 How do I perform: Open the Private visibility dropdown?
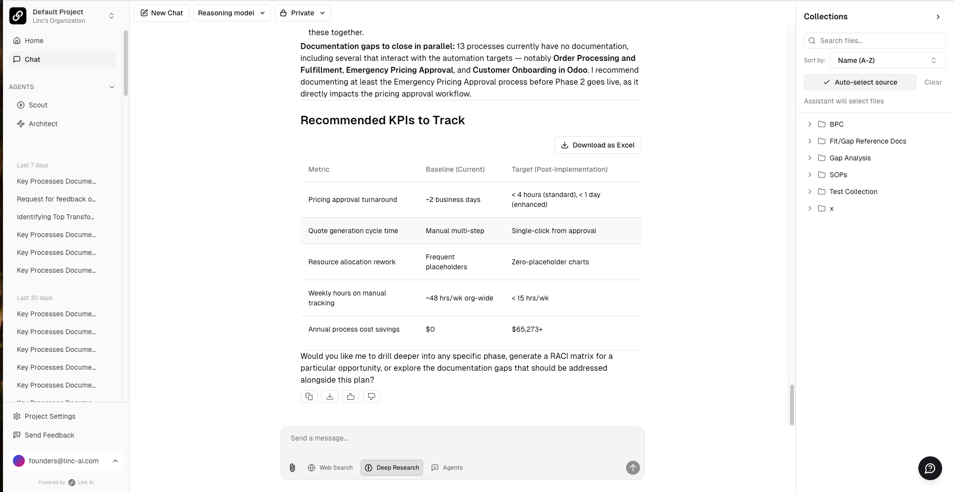coord(303,13)
